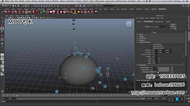Screen dimensions: 190x106
Task: Switch to the Polygons shelf tab
Action: (x=26, y=9)
